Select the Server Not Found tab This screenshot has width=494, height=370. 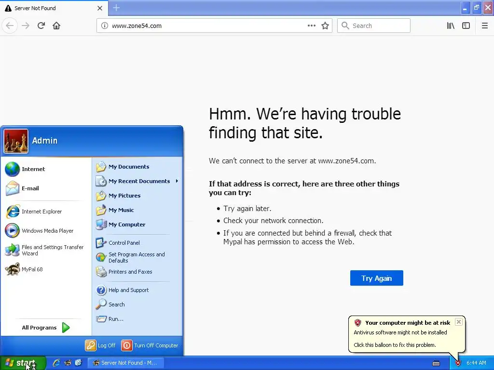point(54,8)
